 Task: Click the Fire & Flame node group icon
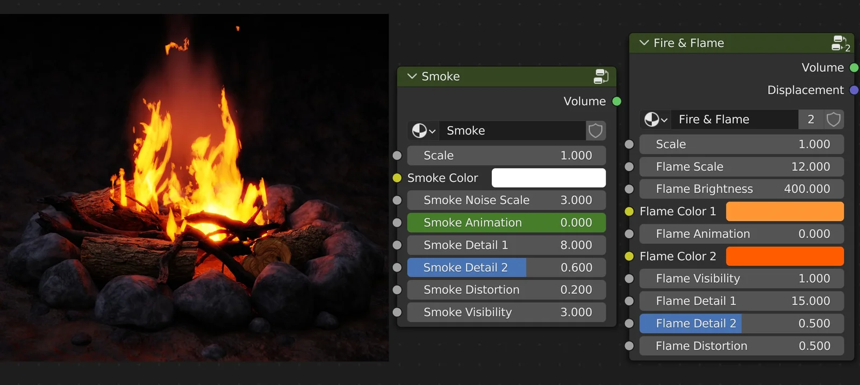[x=840, y=43]
